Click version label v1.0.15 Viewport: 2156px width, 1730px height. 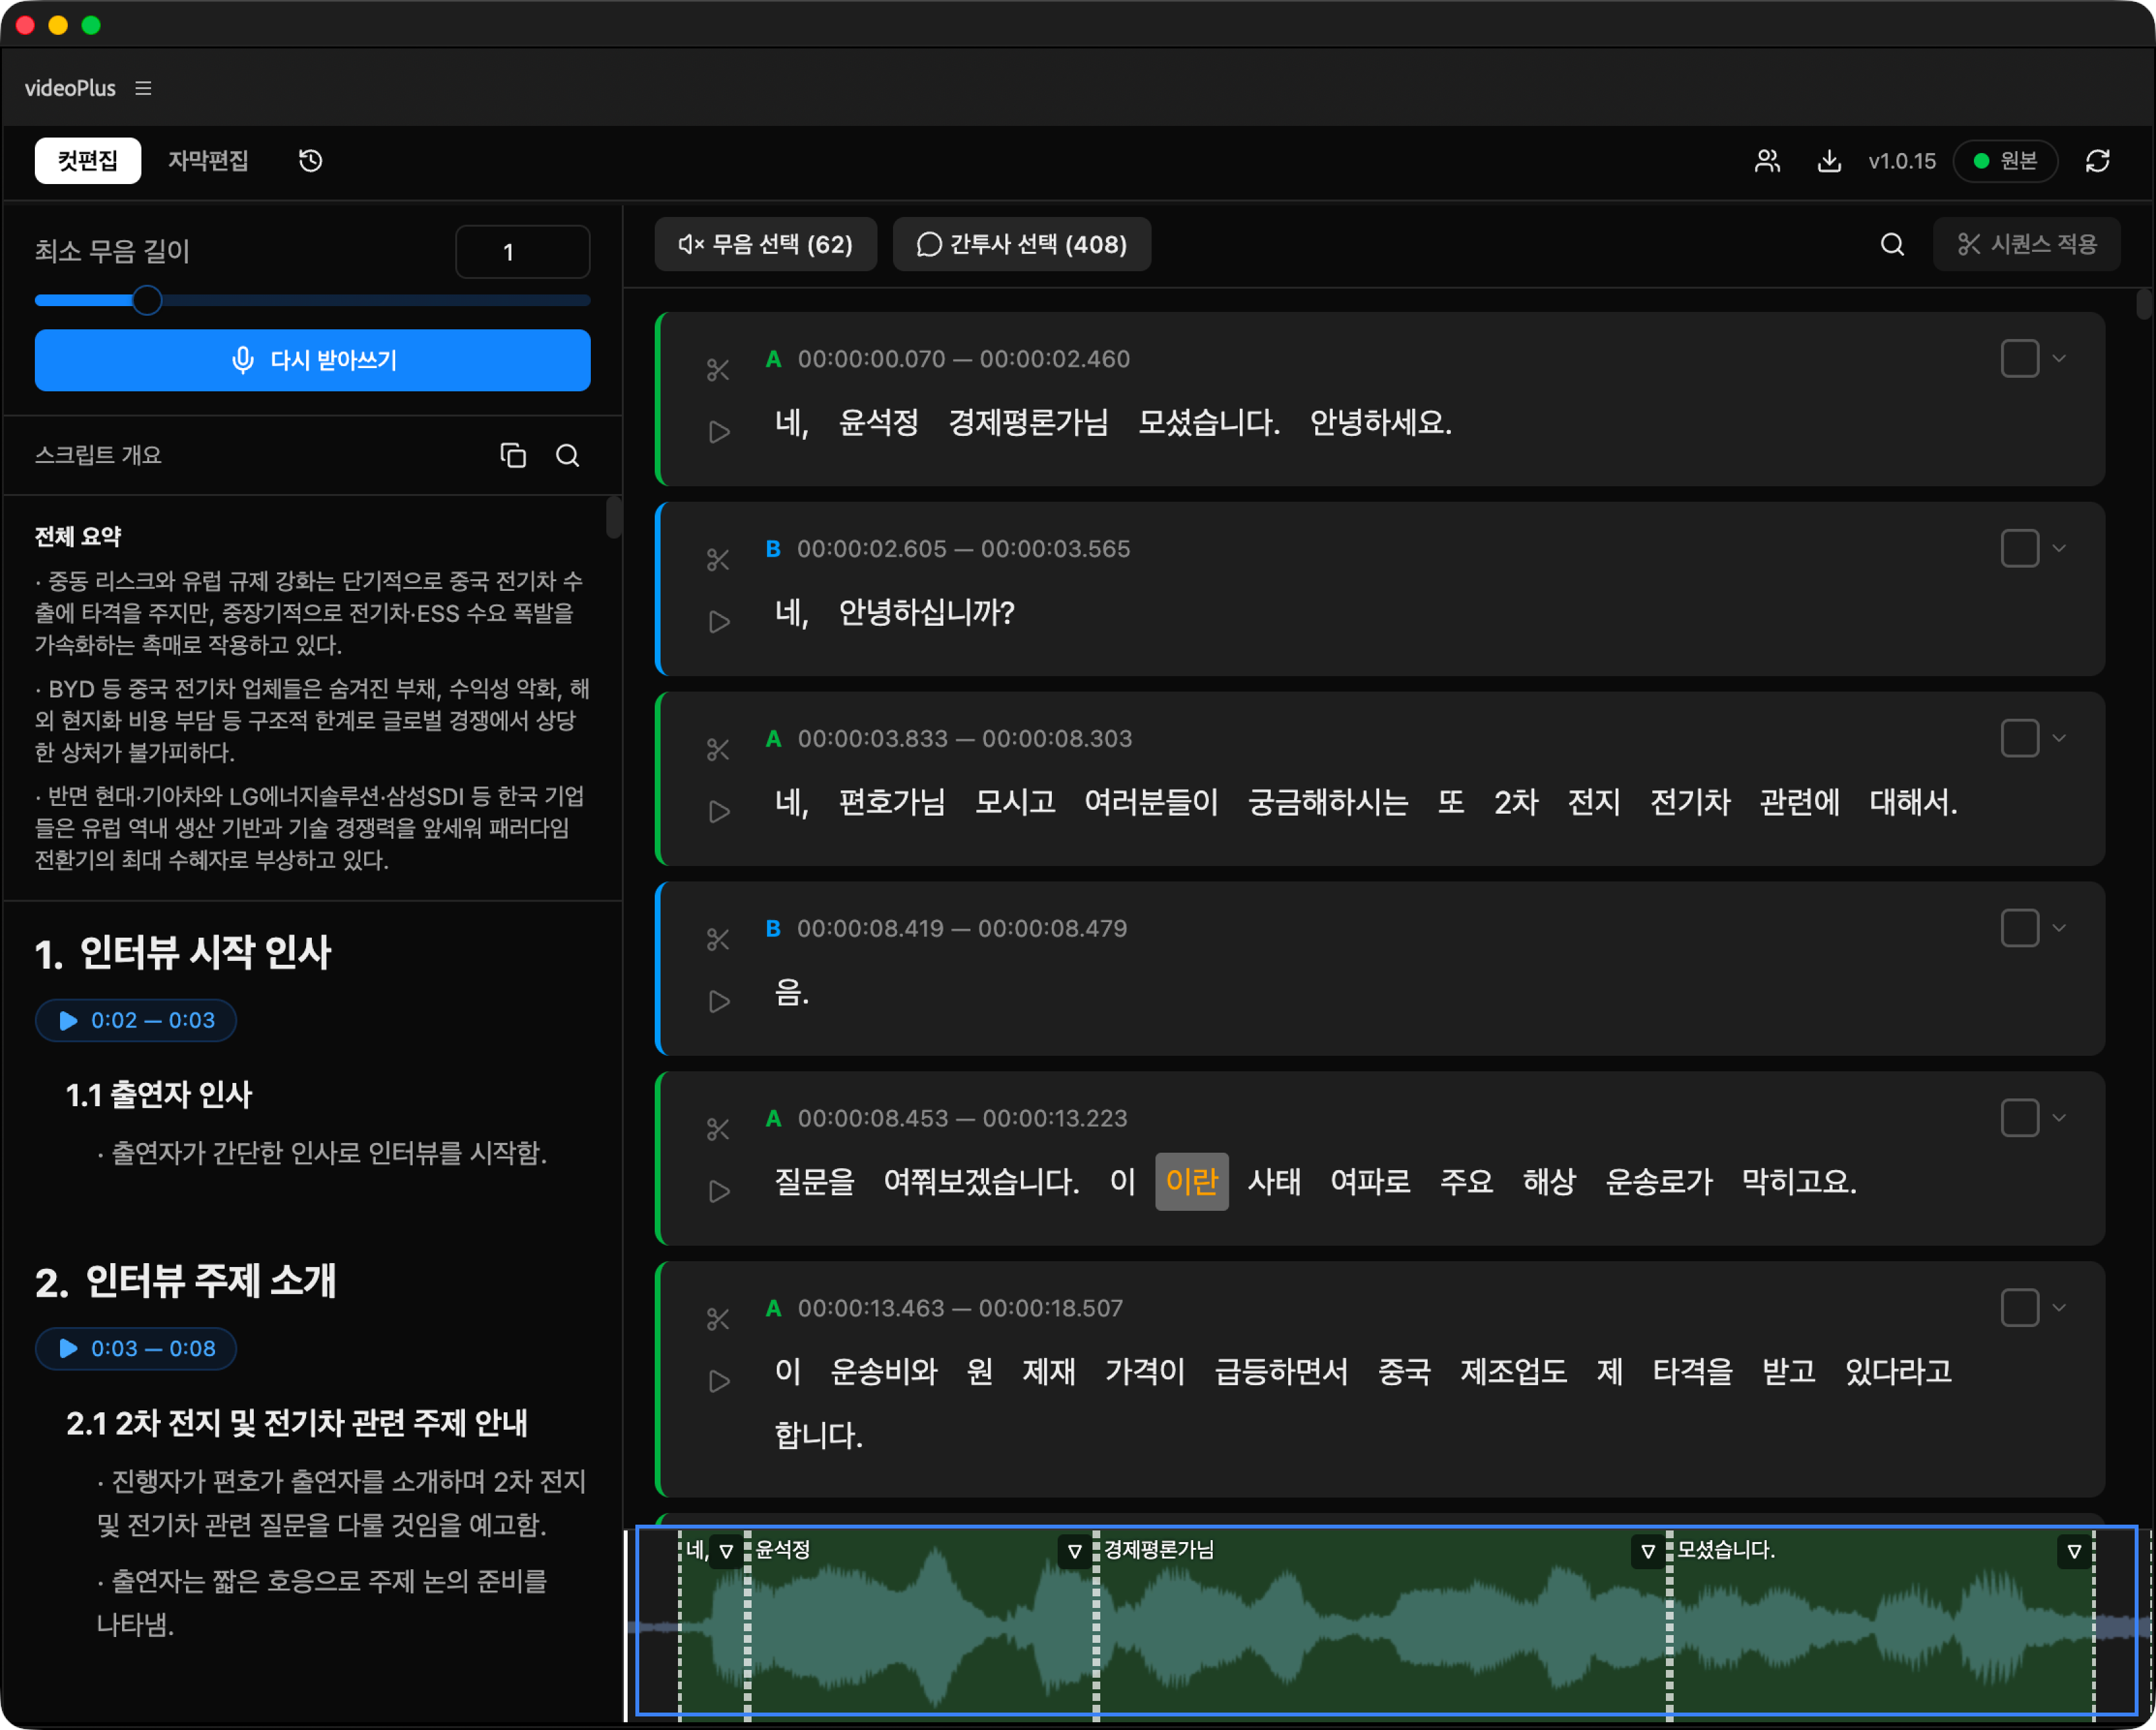click(x=1901, y=161)
